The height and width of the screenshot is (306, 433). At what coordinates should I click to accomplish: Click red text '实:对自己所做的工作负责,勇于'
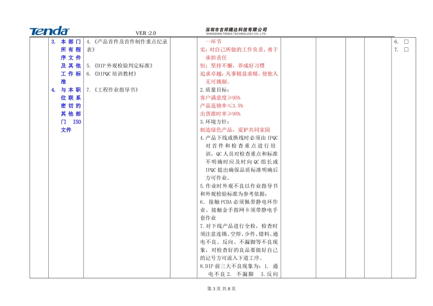click(239, 50)
